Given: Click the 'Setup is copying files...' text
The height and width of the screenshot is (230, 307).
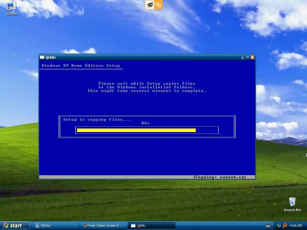Looking at the screenshot, I should click(x=97, y=119).
